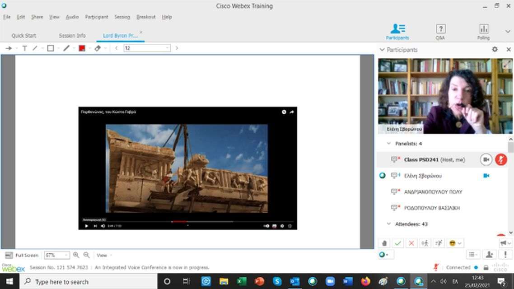This screenshot has width=514, height=289.
Task: Open the Q&A panel icon
Action: point(440,32)
